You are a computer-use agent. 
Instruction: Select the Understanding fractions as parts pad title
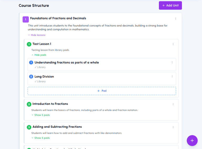67,62
